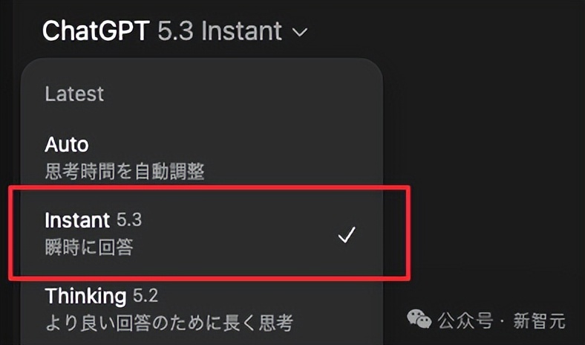This screenshot has width=585, height=345.
Task: Click the white checkmark next to Instant
Action: pyautogui.click(x=346, y=235)
